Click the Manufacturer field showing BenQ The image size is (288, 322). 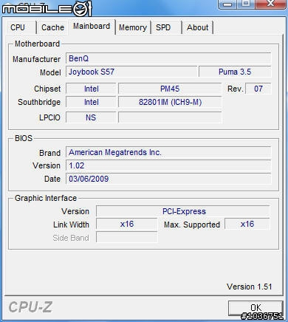tap(168, 58)
